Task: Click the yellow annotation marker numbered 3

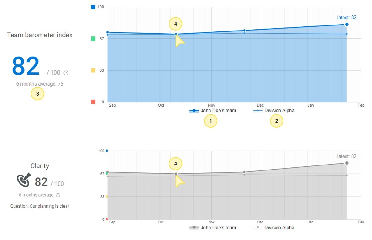Action: point(37,94)
